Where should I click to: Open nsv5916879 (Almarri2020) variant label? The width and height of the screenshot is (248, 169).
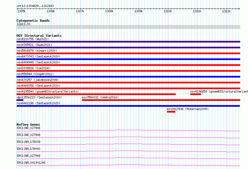37,51
